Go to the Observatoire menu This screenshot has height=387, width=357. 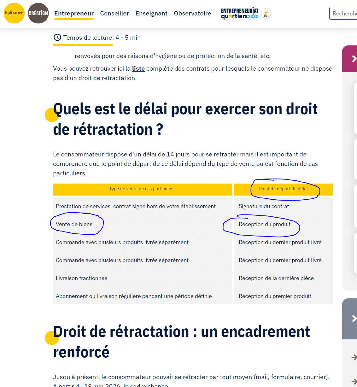[x=192, y=13]
